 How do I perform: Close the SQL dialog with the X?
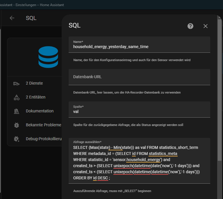[205, 26]
